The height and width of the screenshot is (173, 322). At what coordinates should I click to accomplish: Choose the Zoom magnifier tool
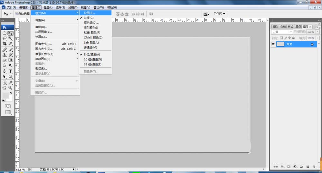click(11, 88)
